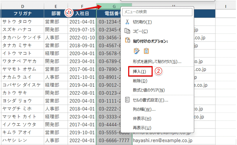Click cell キムラ アオイ
Image resolution: width=237 pixels, height=145 pixels.
coord(22,132)
